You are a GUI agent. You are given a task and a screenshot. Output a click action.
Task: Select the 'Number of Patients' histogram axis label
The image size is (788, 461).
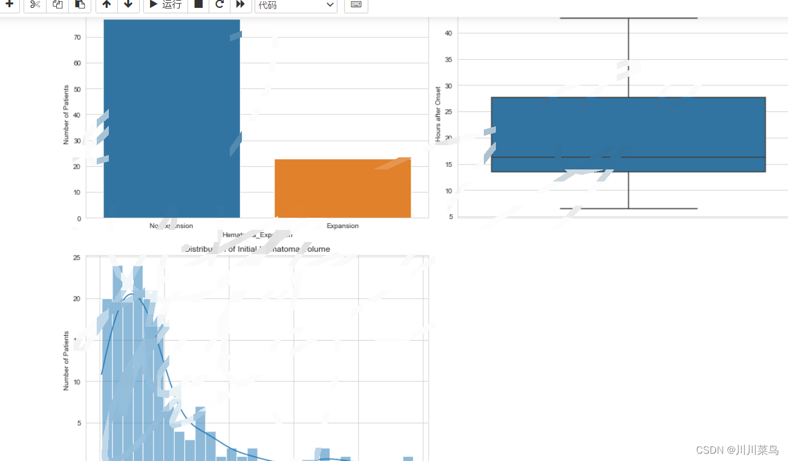point(67,361)
